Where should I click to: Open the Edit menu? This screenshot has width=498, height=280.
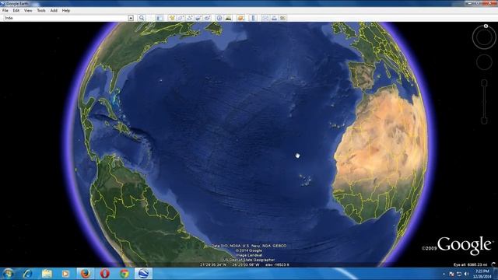click(x=16, y=10)
